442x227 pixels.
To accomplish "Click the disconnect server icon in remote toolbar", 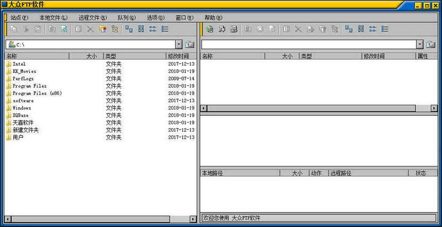I will (x=234, y=29).
